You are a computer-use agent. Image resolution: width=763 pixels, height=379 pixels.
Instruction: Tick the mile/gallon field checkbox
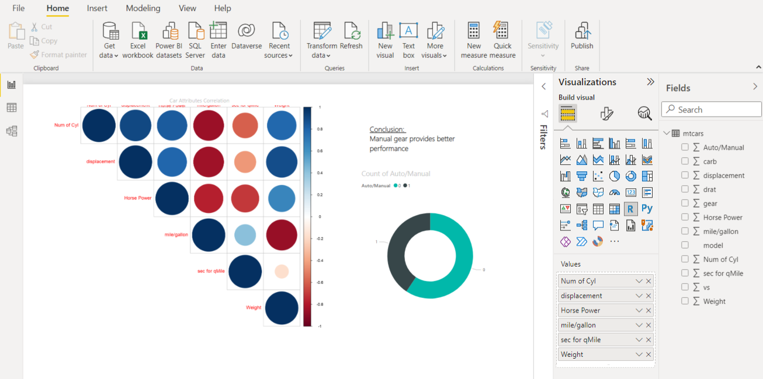point(685,231)
